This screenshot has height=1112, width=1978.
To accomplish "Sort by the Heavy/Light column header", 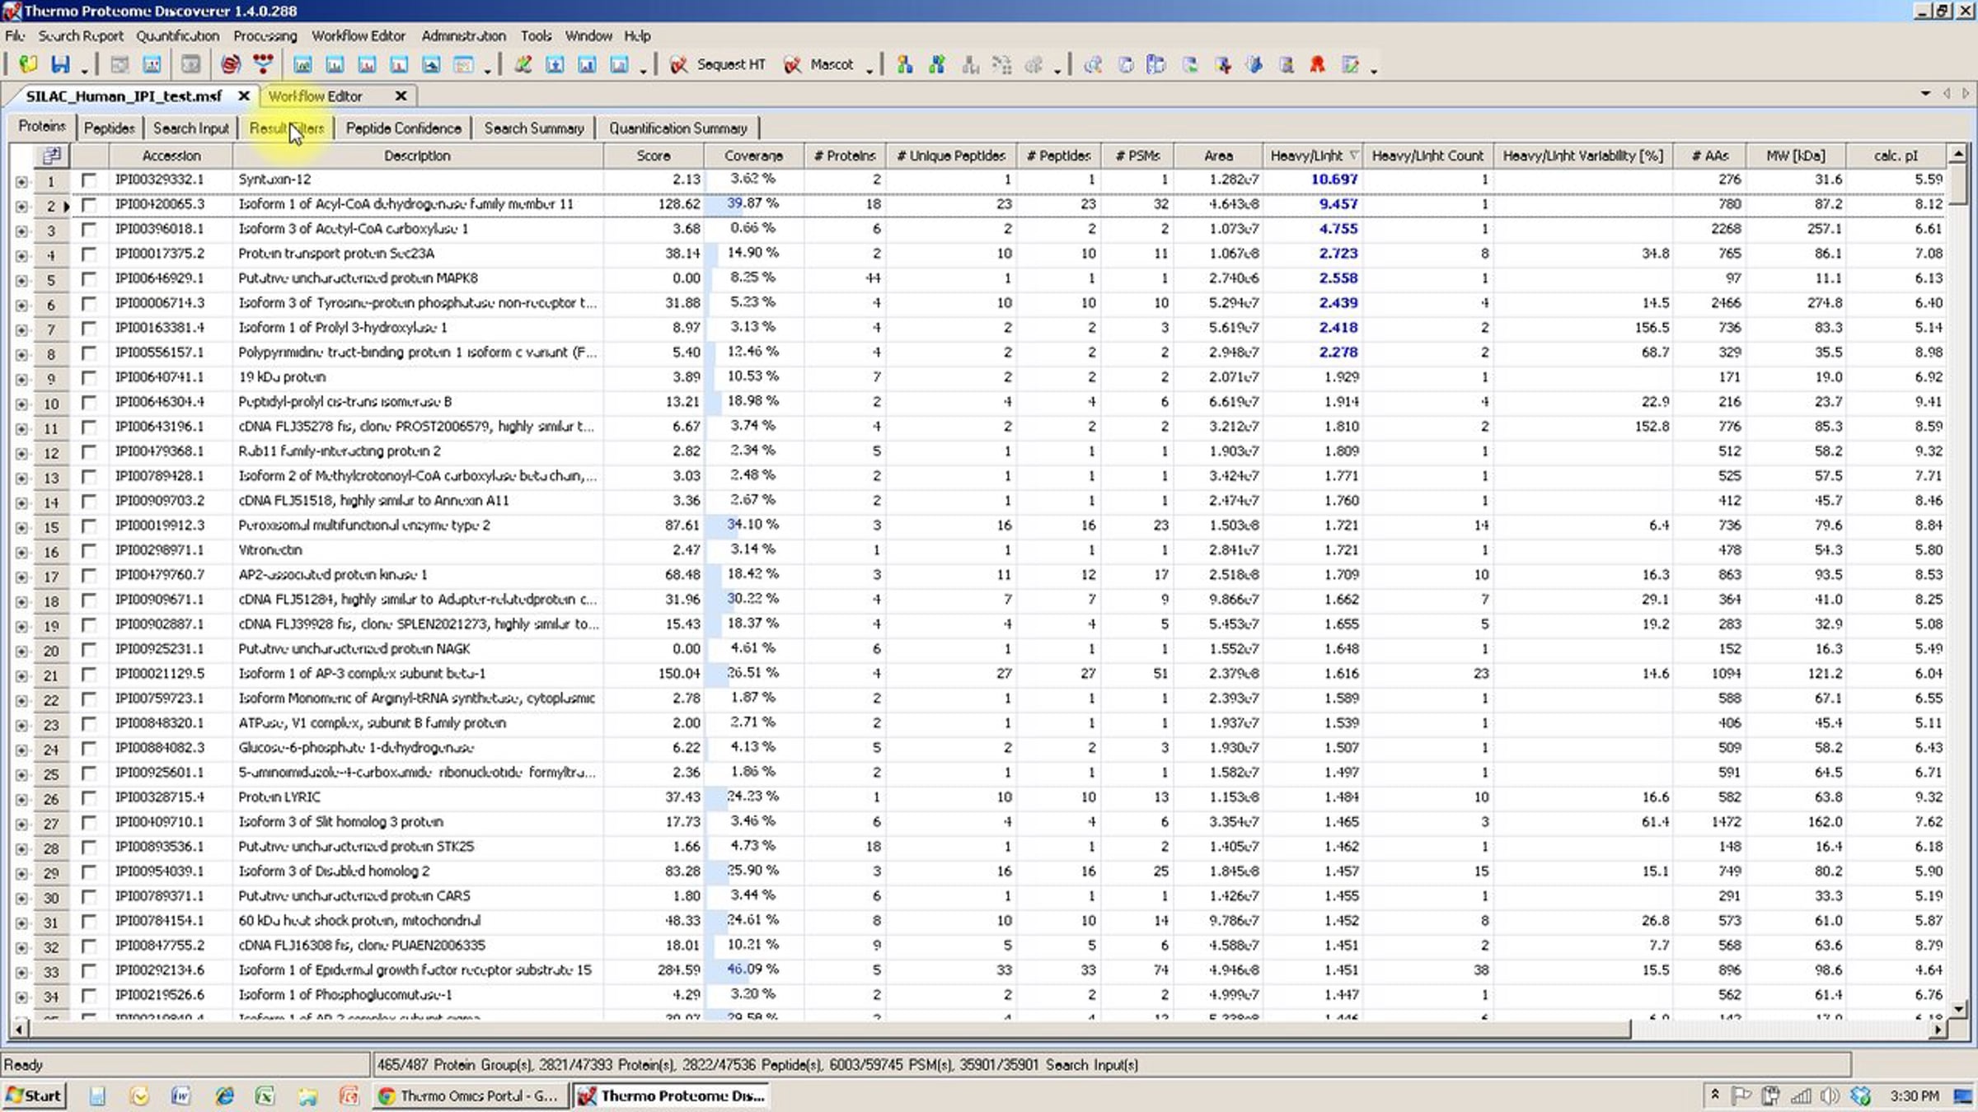I will [1312, 155].
